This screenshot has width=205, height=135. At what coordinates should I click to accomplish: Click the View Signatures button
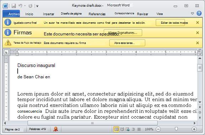(123, 33)
